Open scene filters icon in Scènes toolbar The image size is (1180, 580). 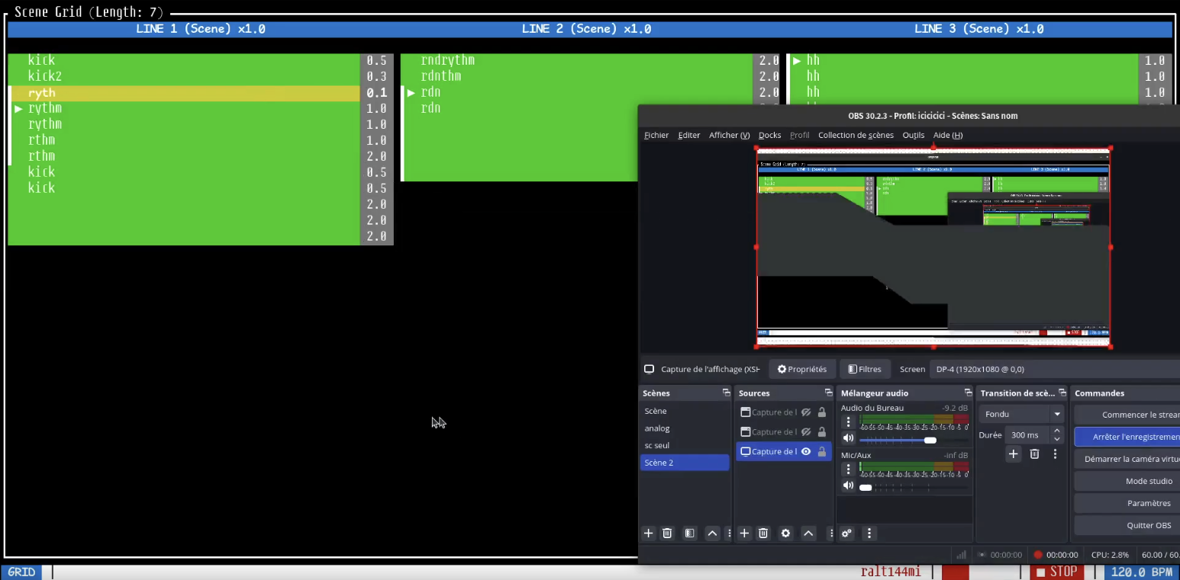coord(690,534)
